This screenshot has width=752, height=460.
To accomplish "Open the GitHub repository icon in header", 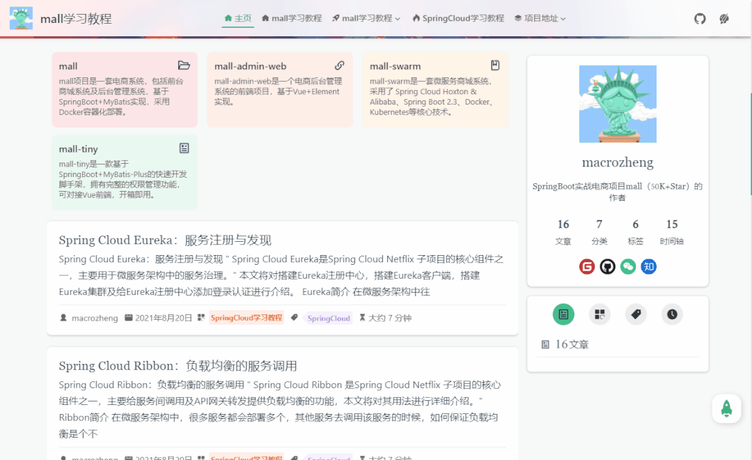I will [x=700, y=19].
